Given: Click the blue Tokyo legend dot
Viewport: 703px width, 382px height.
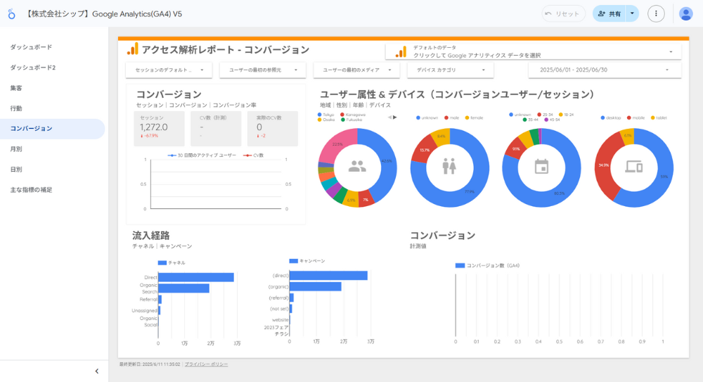Looking at the screenshot, I should pyautogui.click(x=320, y=115).
